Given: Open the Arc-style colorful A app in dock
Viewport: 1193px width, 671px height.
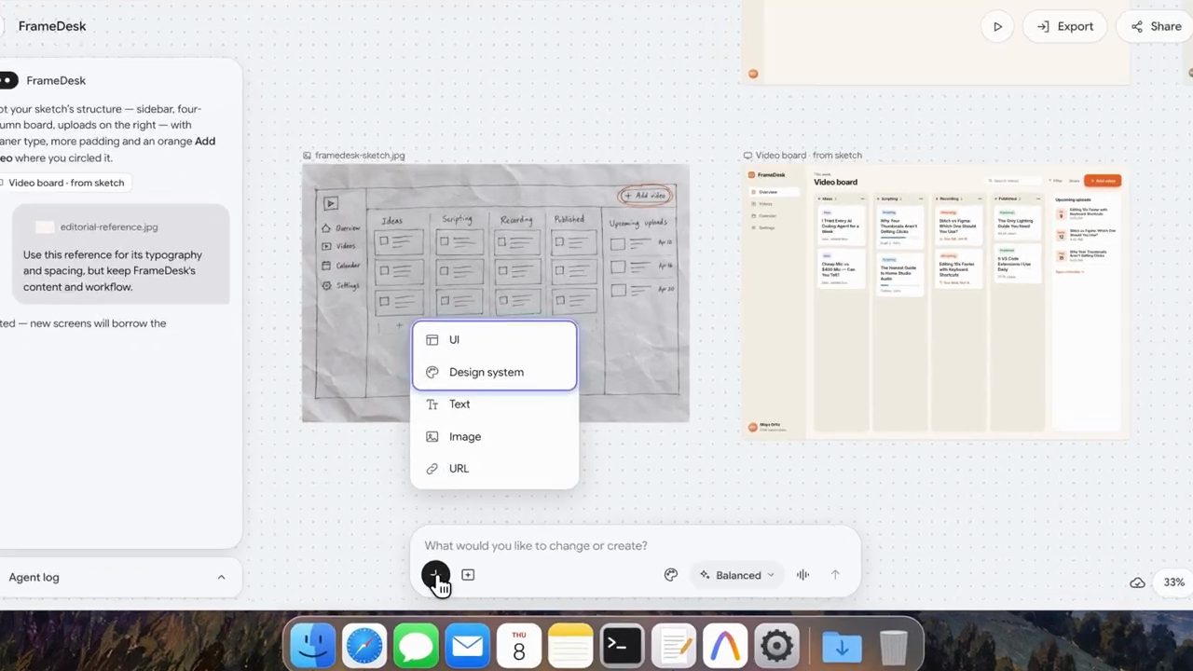Looking at the screenshot, I should (x=725, y=645).
